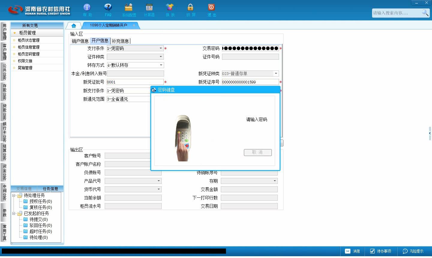
Task: Open 银行卡业务 vertical side tab
Action: point(4,132)
